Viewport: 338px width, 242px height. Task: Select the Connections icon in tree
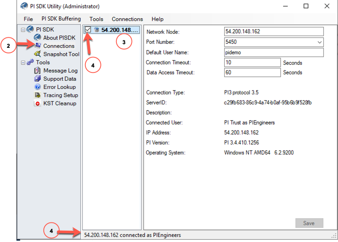[38, 46]
